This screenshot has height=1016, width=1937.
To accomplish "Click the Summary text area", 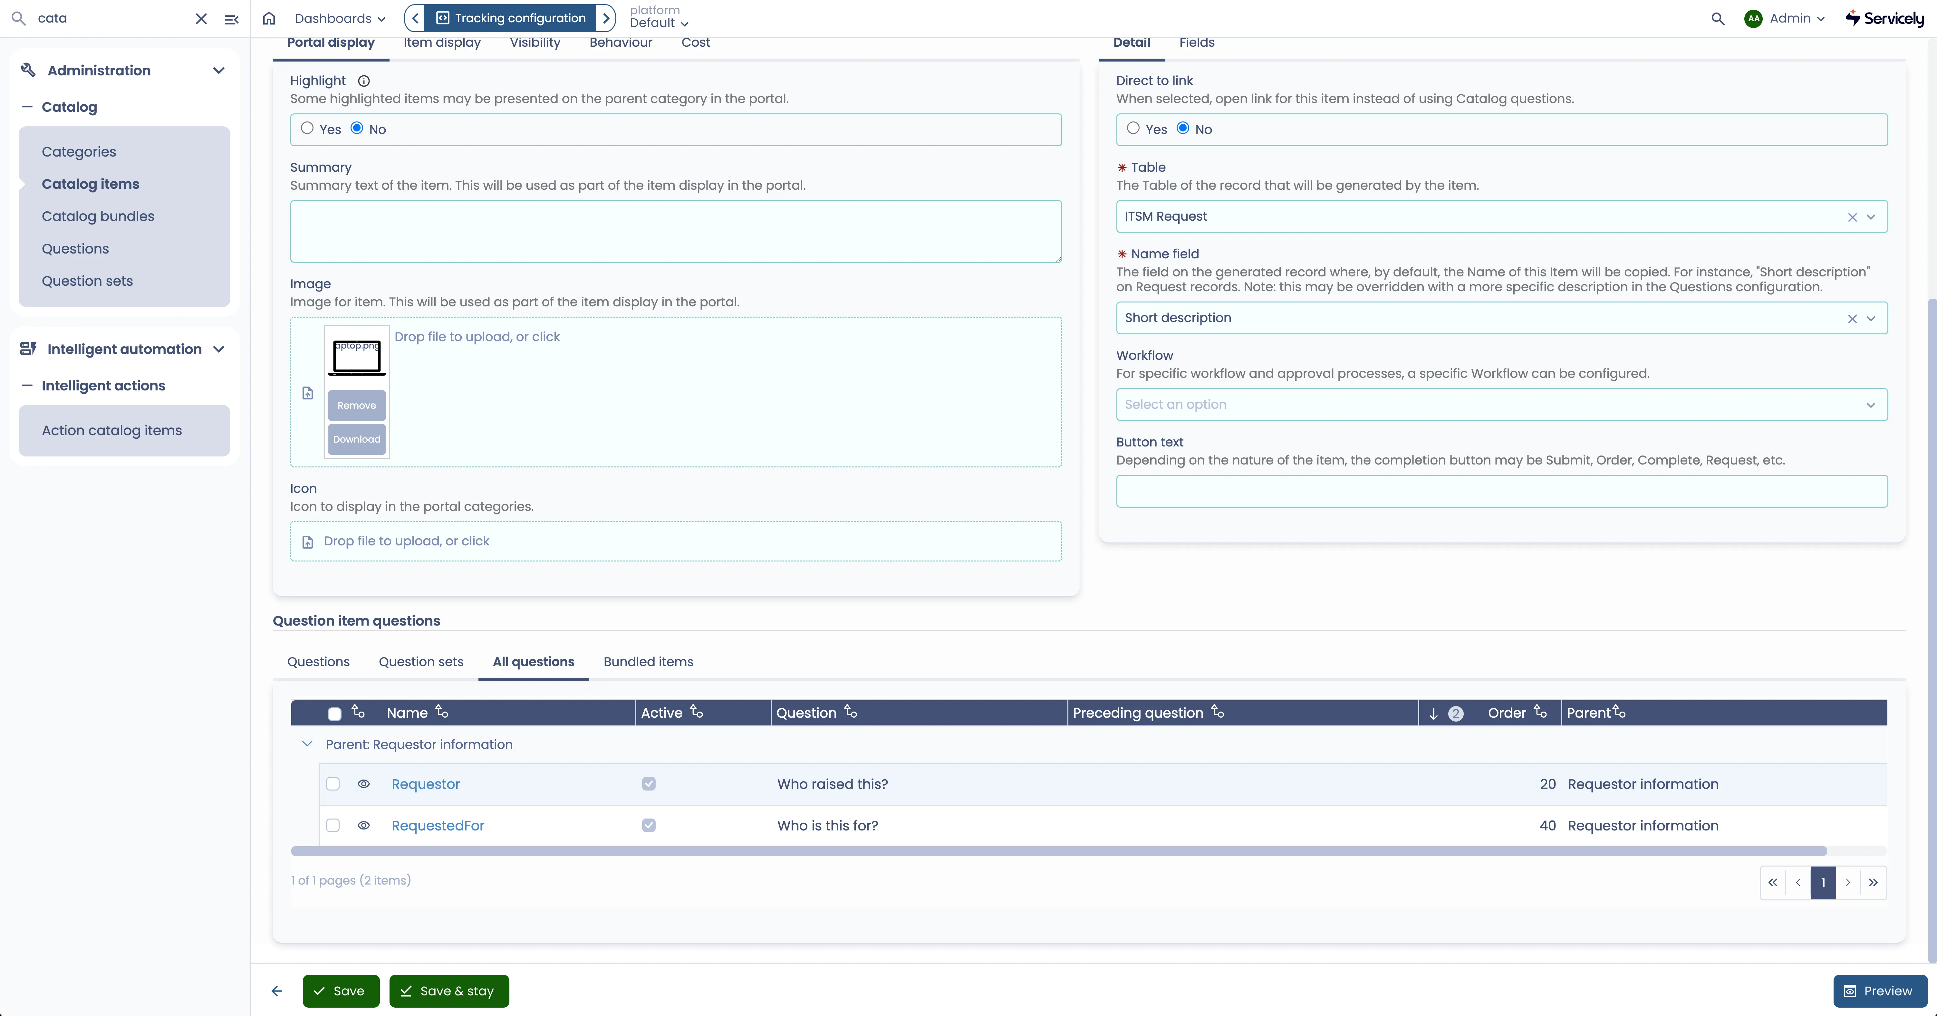I will 676,232.
